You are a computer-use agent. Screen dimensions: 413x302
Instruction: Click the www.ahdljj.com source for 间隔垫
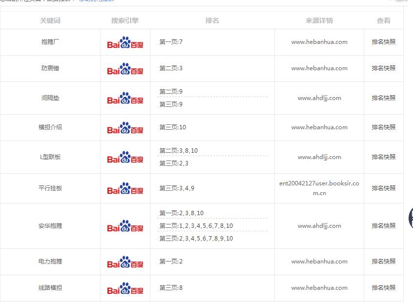click(x=319, y=98)
